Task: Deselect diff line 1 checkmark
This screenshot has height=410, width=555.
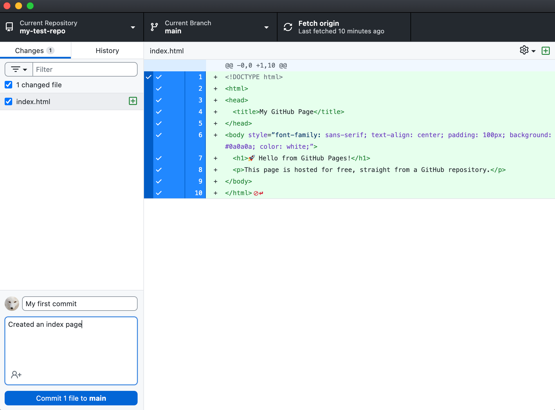Action: [159, 77]
